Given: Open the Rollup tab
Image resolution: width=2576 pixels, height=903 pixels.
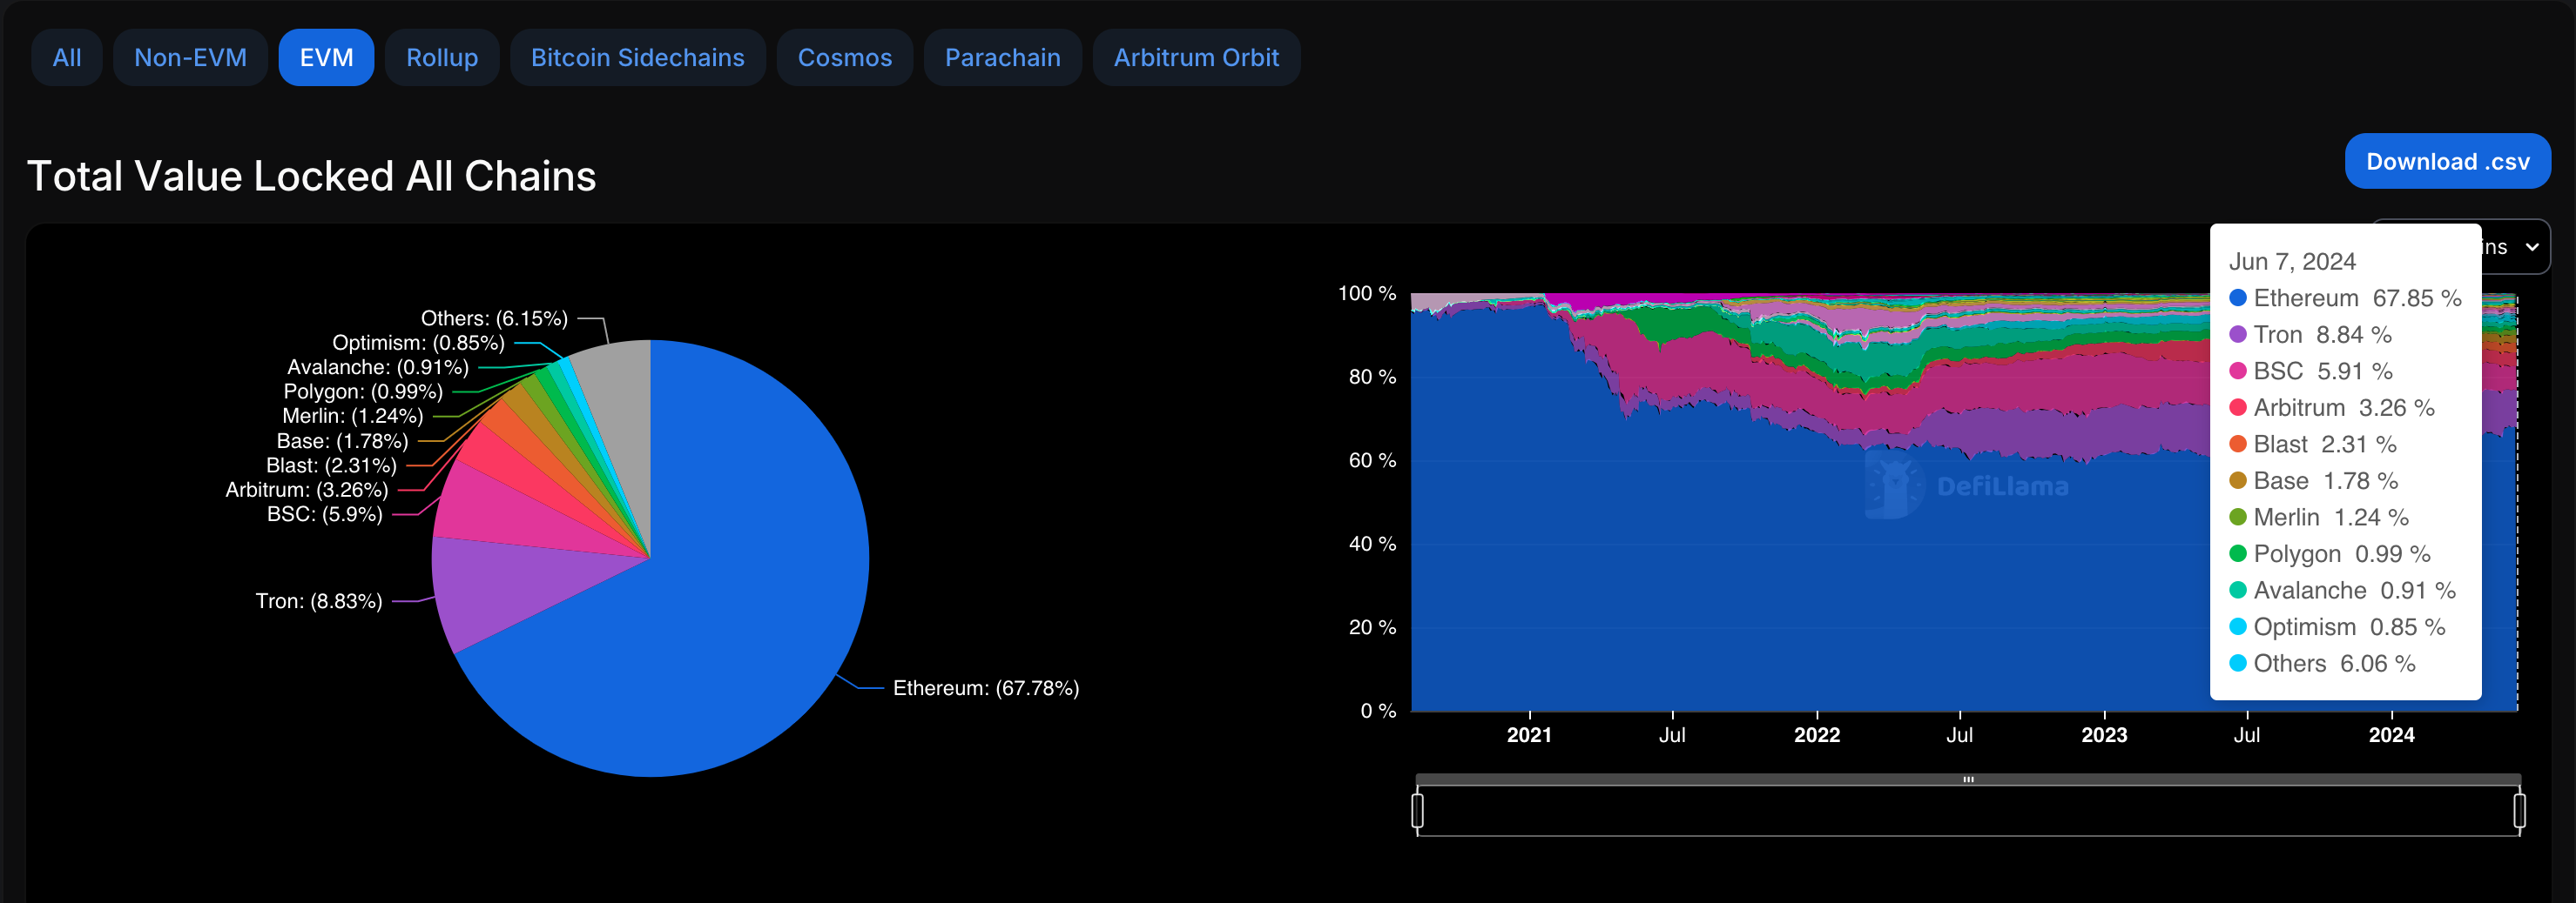Looking at the screenshot, I should 442,58.
